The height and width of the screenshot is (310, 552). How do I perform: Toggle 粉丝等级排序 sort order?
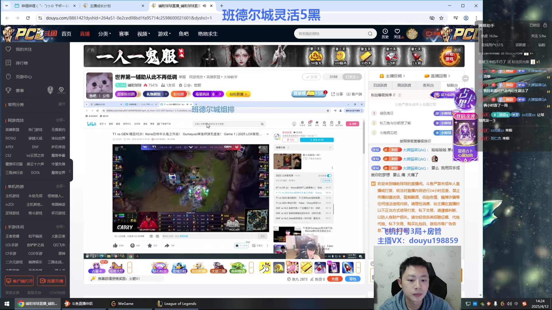coord(383,95)
